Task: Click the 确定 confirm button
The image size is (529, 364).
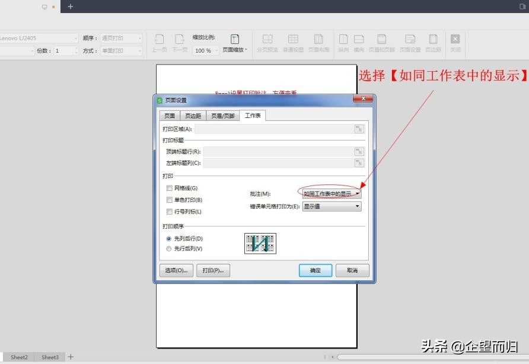Action: 315,270
